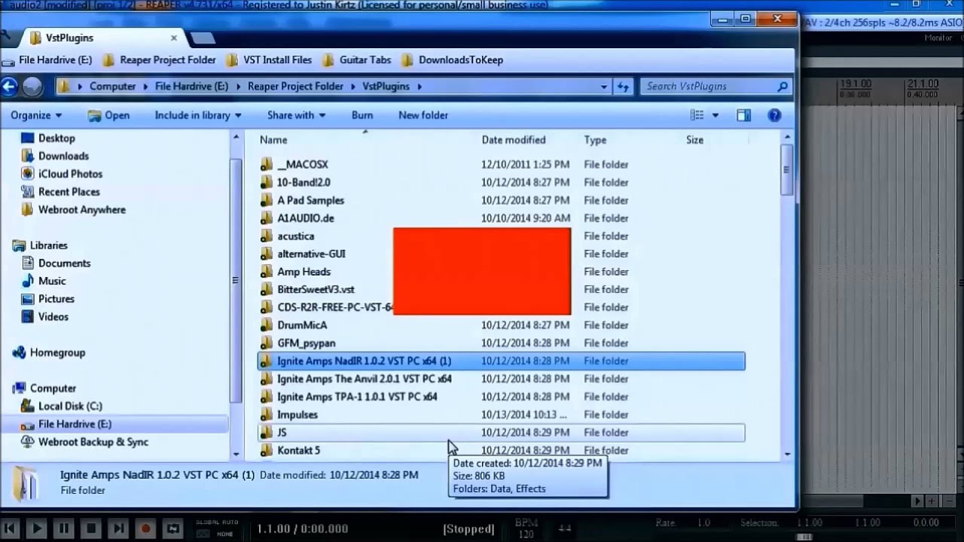This screenshot has height=542, width=964.
Task: Open the Organize dropdown menu
Action: (36, 115)
